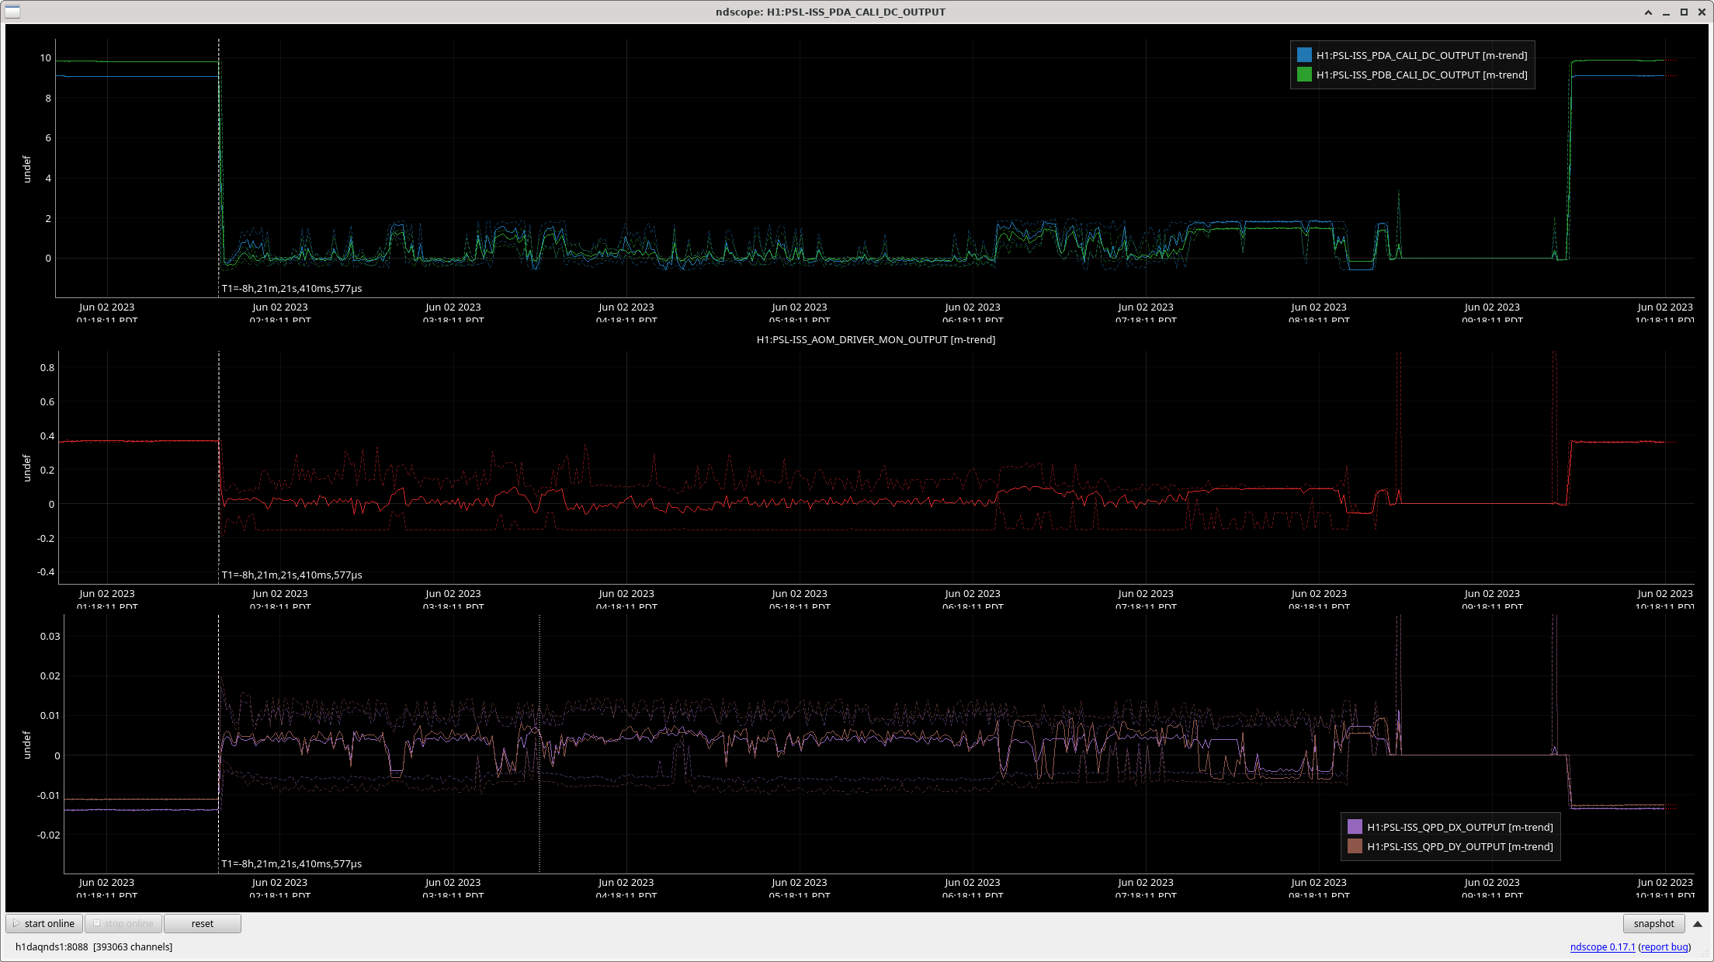Click the reset button

[203, 923]
